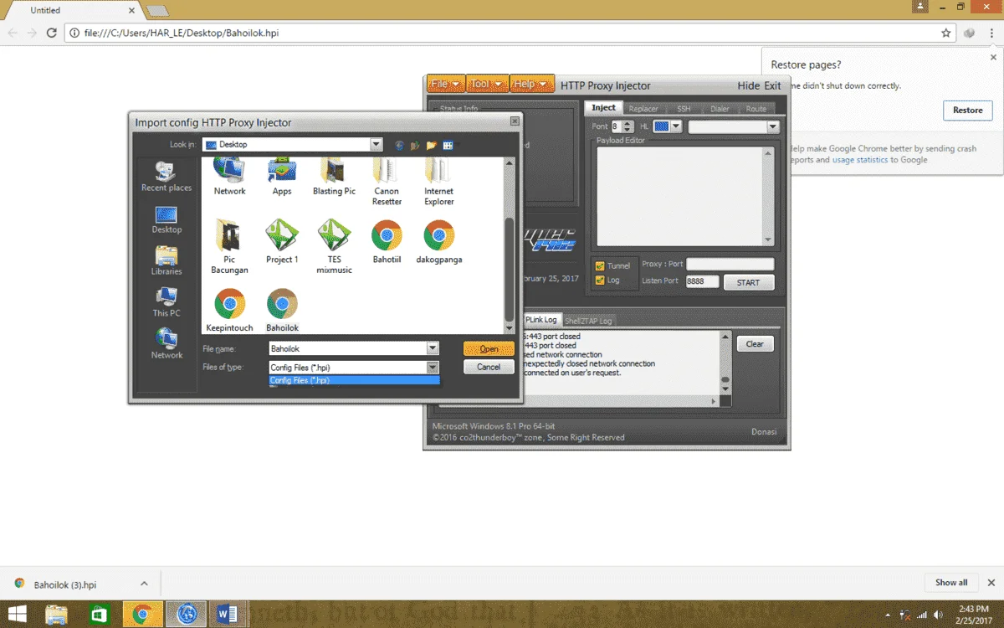Open Network in places sidebar
Viewport: 1004px width, 628px height.
coord(166,344)
